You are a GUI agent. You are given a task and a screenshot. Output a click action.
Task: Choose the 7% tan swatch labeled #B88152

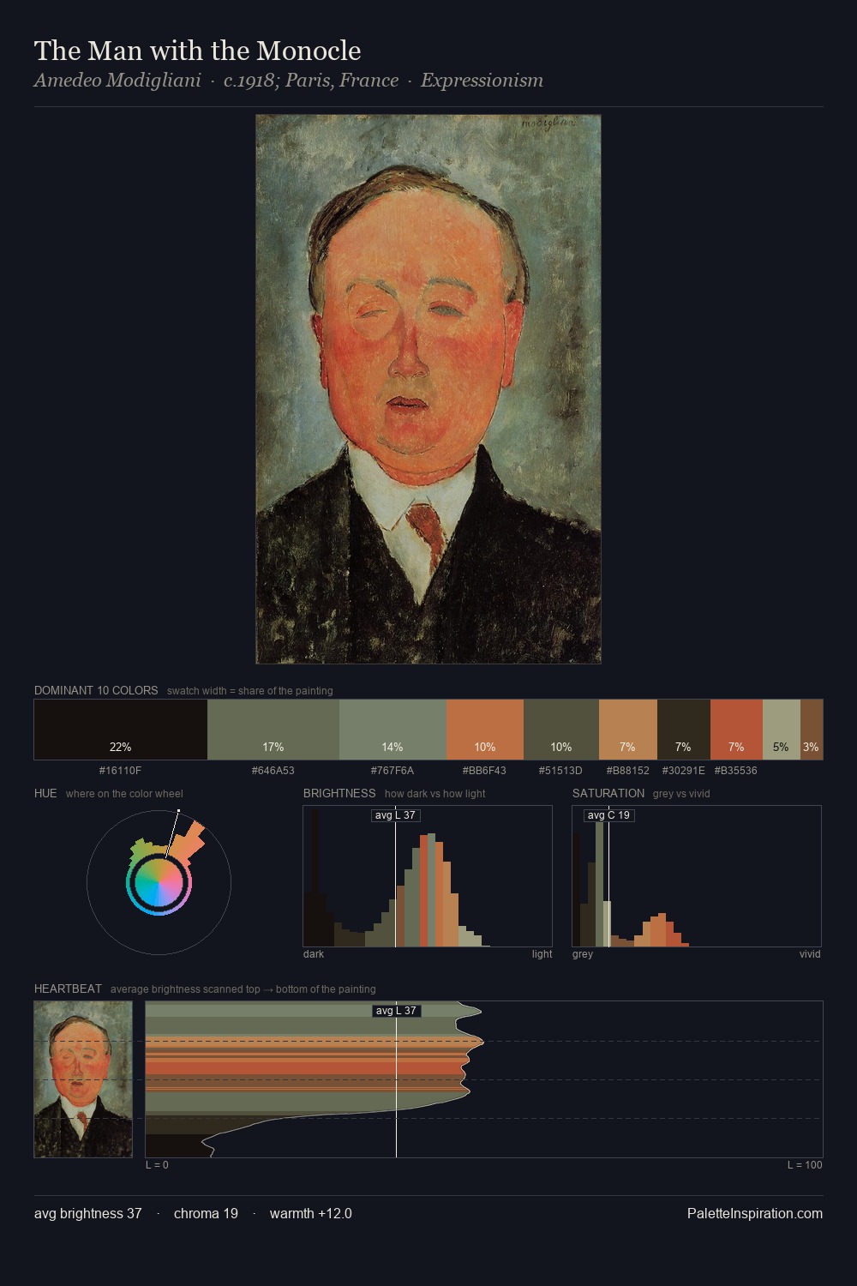tap(628, 730)
